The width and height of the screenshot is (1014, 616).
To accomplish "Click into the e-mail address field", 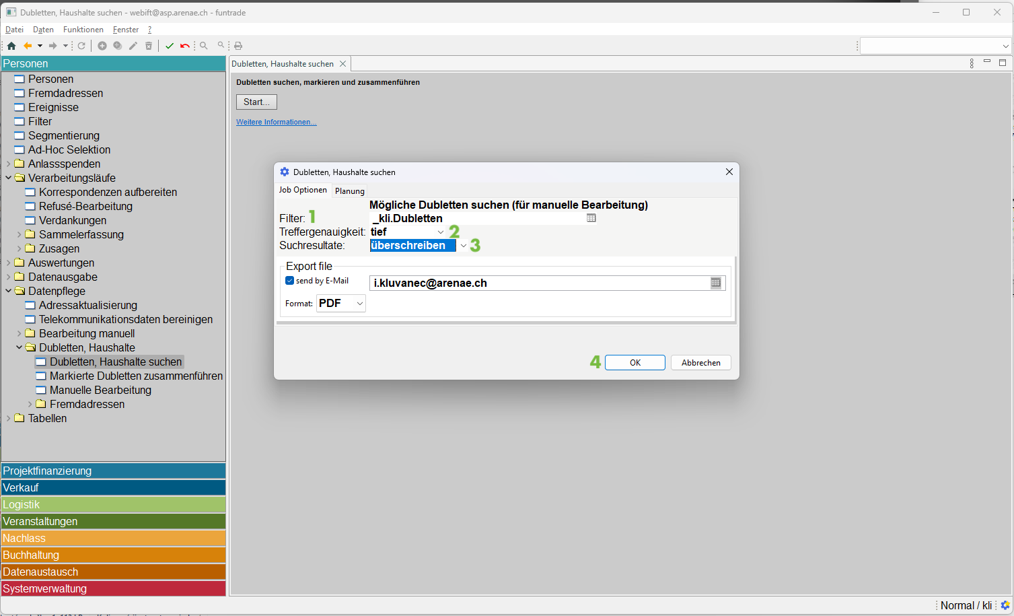I will 538,283.
